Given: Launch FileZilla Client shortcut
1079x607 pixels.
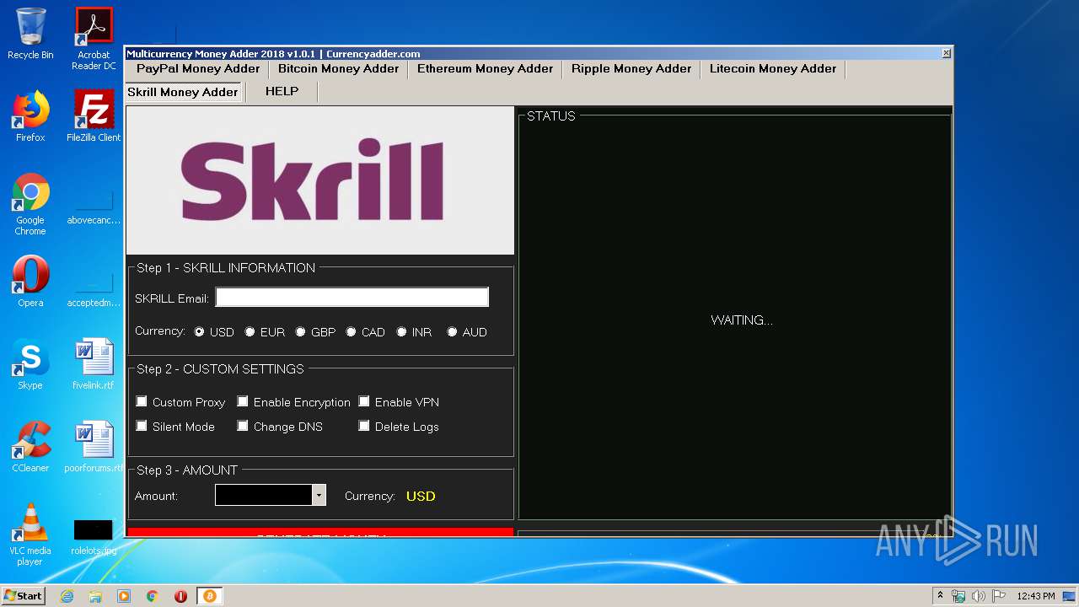Looking at the screenshot, I should coord(94,116).
